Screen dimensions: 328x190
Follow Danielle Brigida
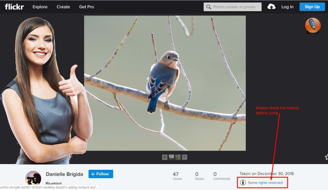pyautogui.click(x=101, y=174)
